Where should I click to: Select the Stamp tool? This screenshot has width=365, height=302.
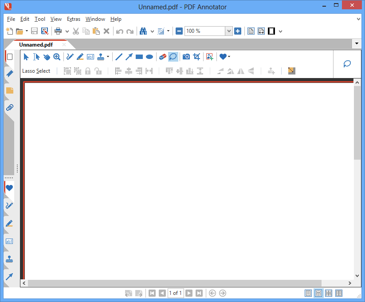100,57
